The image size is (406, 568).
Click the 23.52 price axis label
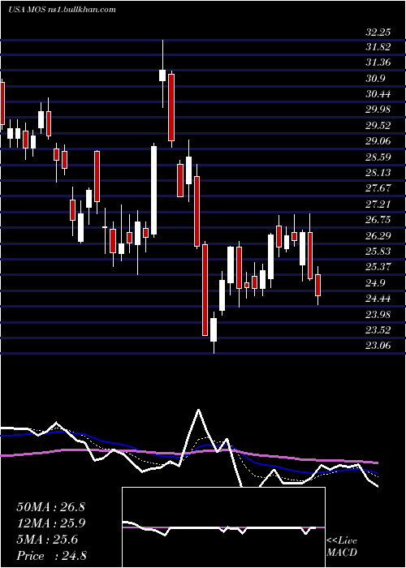tap(378, 329)
